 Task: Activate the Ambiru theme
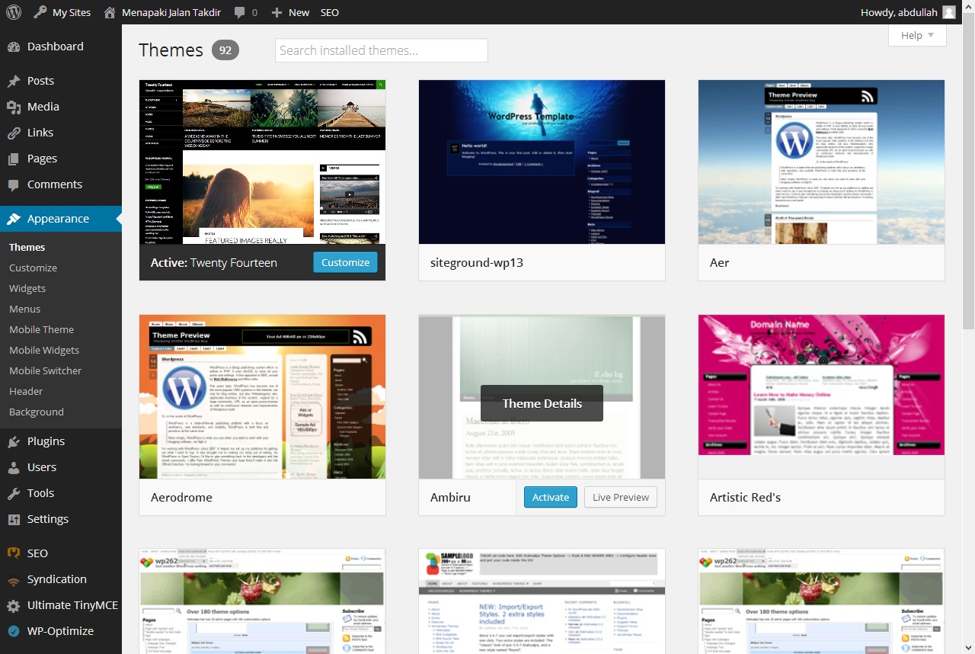point(551,497)
